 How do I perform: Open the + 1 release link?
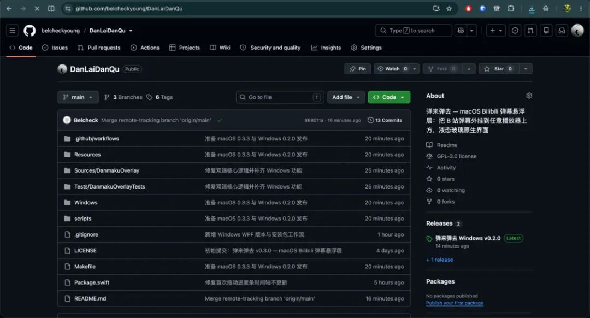tap(439, 260)
